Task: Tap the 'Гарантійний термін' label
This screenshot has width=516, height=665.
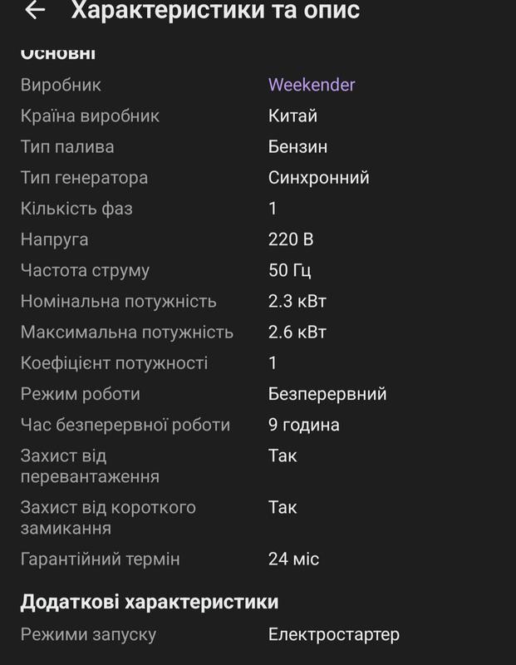Action: pos(100,559)
